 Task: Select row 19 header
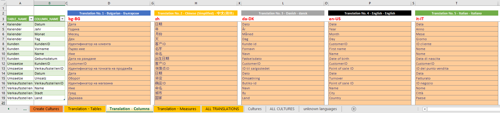click(x=3, y=98)
